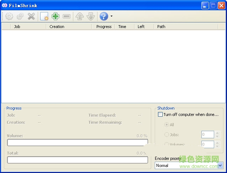
Task: Sort by the Left column header
Action: pos(144,27)
